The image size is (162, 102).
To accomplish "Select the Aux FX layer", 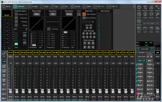I will click(x=4, y=75).
